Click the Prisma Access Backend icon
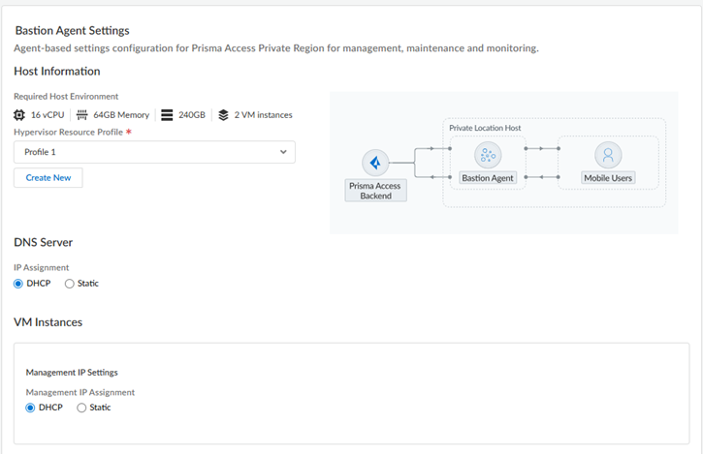This screenshot has width=703, height=454. (375, 164)
